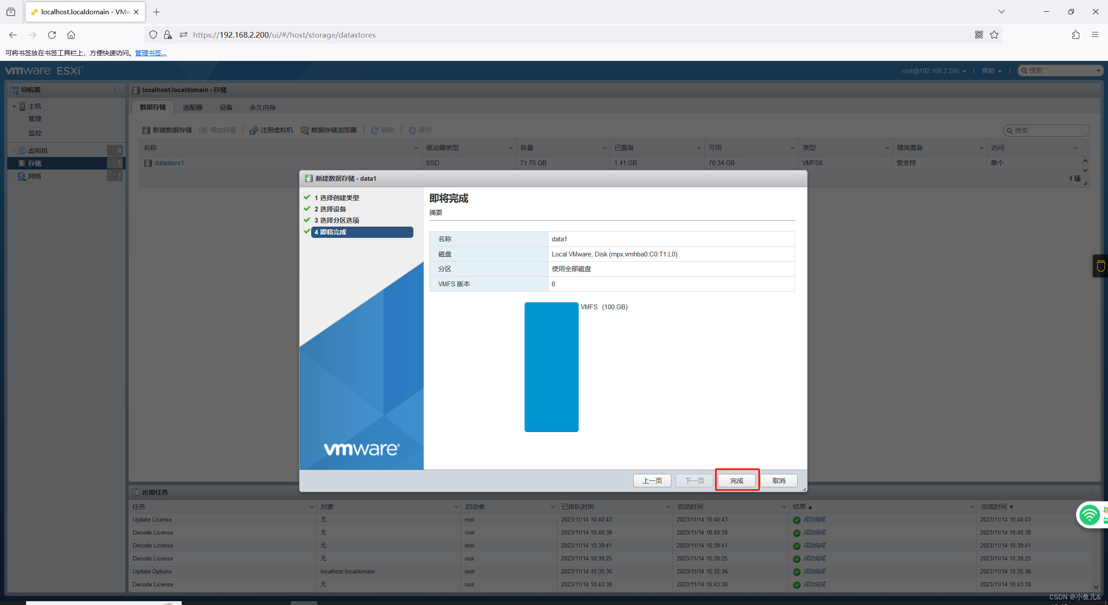Image resolution: width=1108 pixels, height=605 pixels.
Task: Open the 任务 column dropdown in recent tasks
Action: pos(312,506)
